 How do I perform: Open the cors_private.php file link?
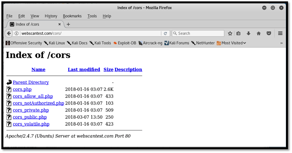(x=31, y=110)
